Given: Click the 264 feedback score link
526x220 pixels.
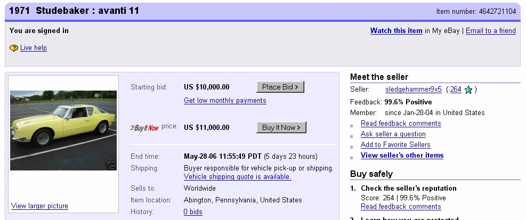Looking at the screenshot, I should coord(455,89).
